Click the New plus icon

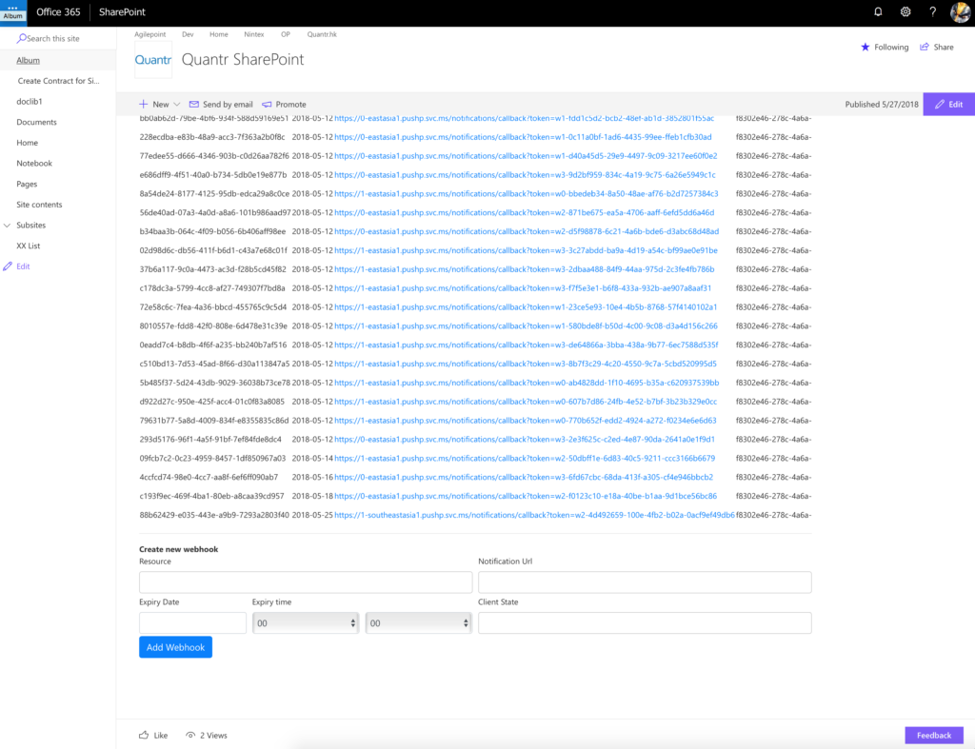(144, 105)
